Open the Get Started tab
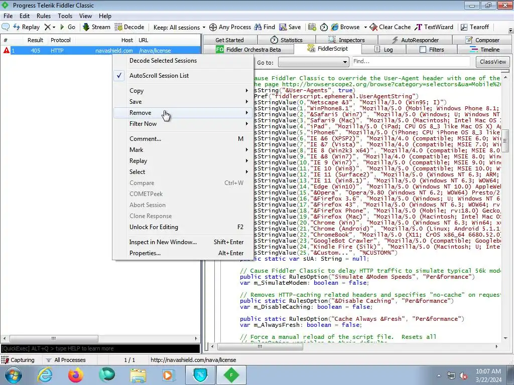The width and height of the screenshot is (514, 385). [230, 40]
